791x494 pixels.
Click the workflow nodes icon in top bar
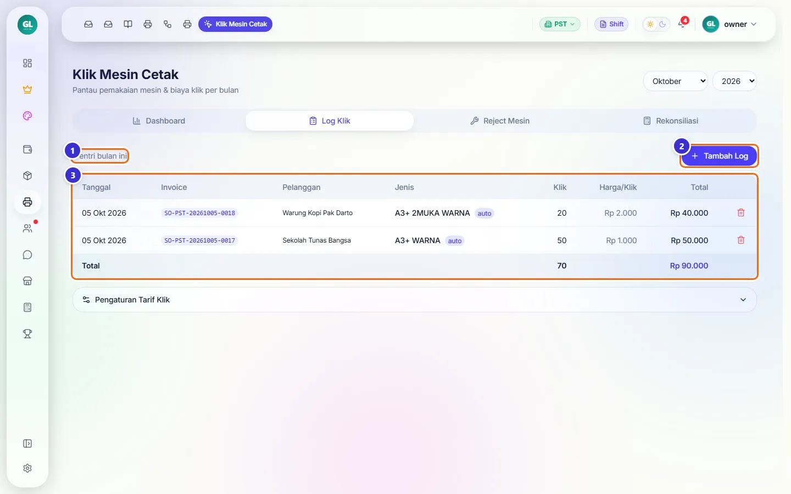[168, 24]
